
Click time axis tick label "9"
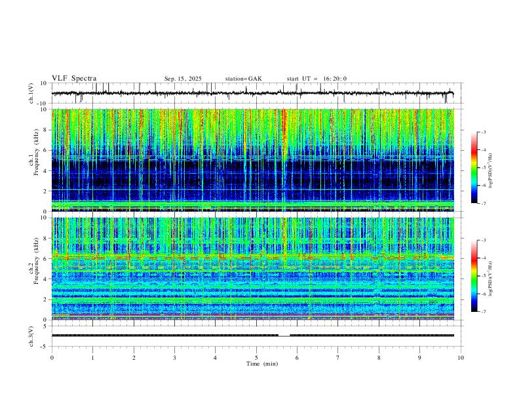(419, 358)
